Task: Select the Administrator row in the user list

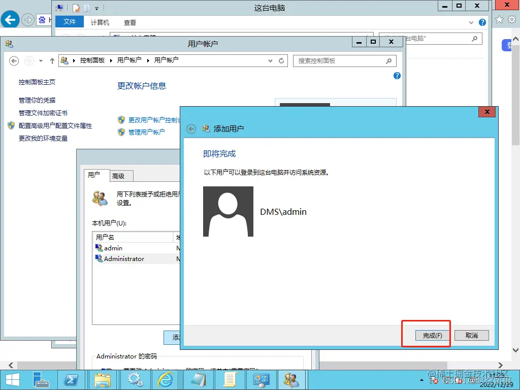Action: pyautogui.click(x=123, y=258)
